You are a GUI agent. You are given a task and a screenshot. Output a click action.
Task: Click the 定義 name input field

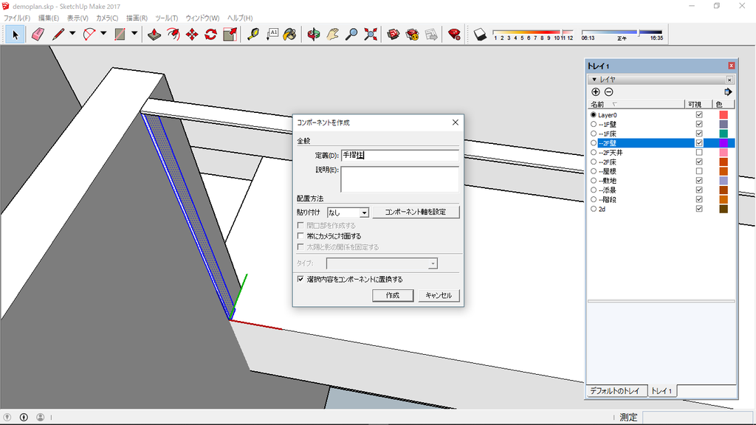pyautogui.click(x=399, y=155)
